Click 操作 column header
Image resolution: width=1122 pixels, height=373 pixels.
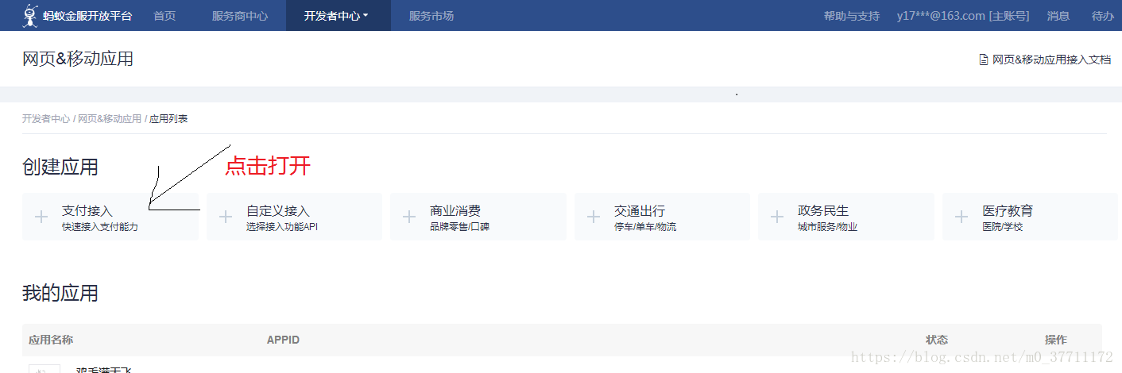[1056, 340]
